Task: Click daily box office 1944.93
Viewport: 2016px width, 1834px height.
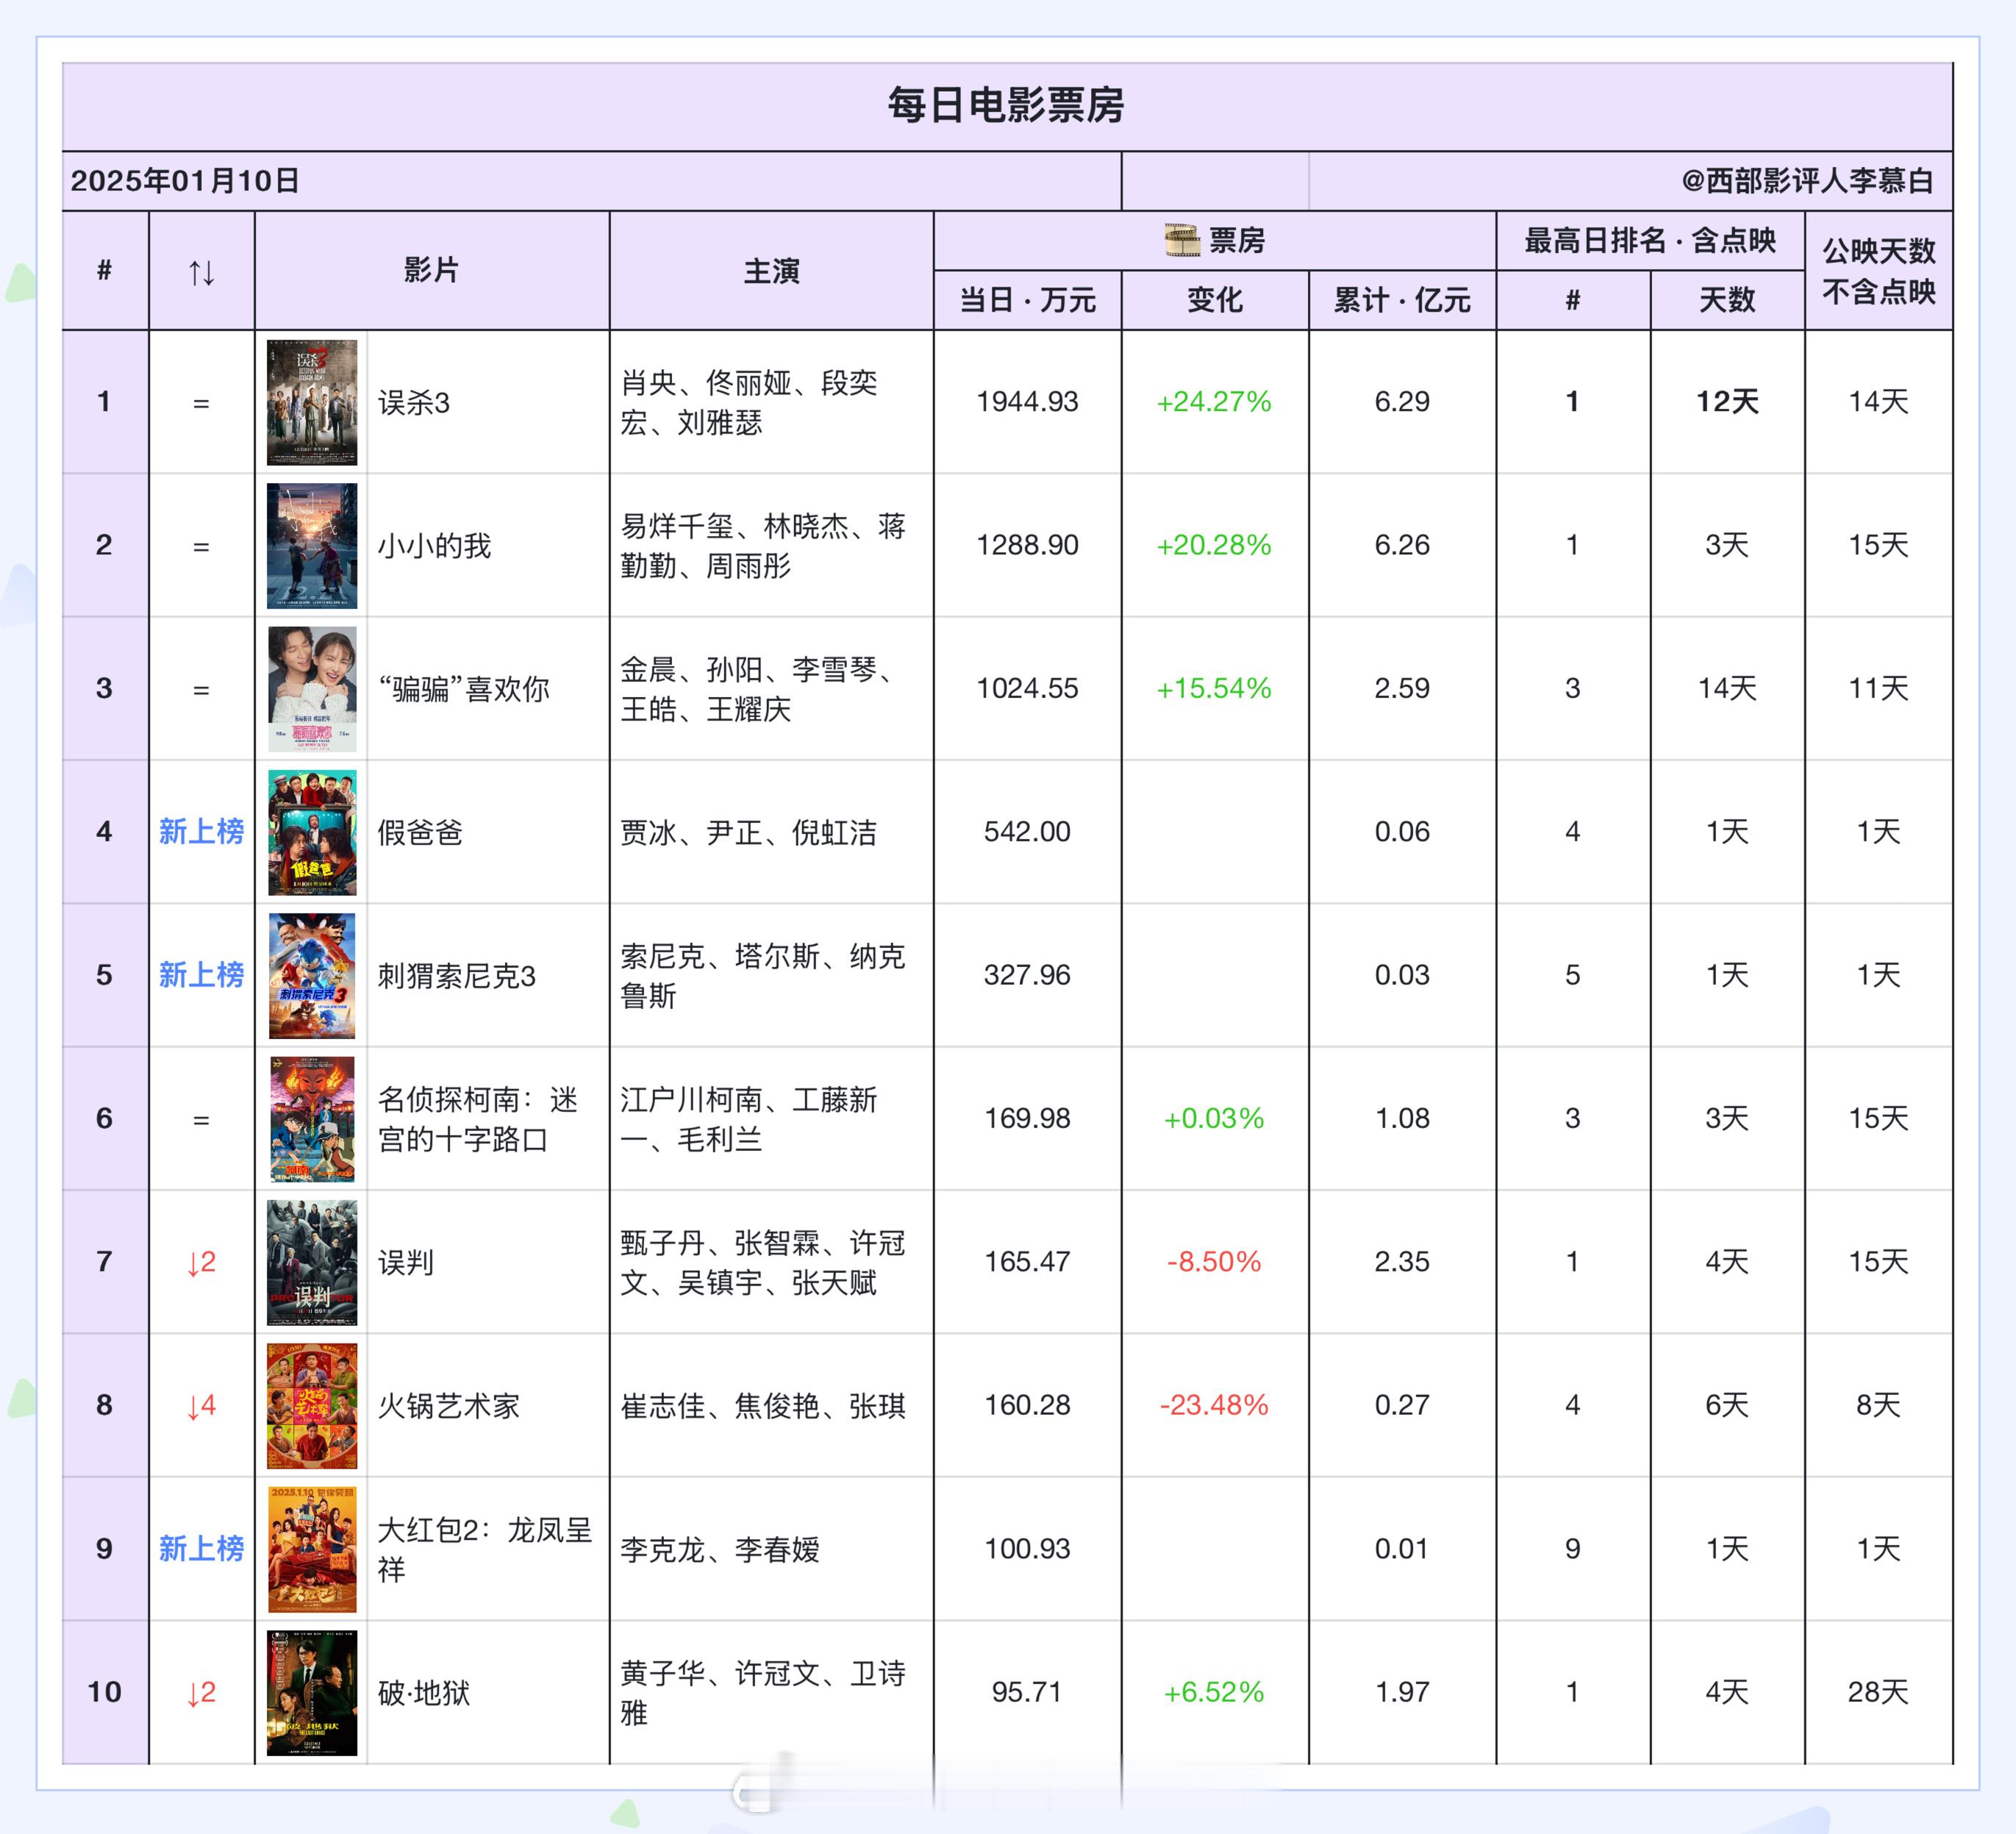Action: pyautogui.click(x=1027, y=402)
